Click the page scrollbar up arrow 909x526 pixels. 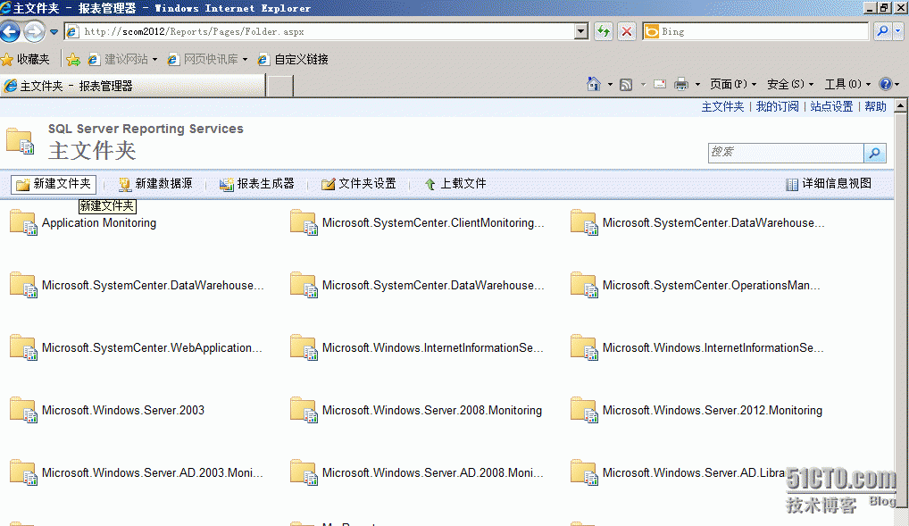tap(900, 105)
